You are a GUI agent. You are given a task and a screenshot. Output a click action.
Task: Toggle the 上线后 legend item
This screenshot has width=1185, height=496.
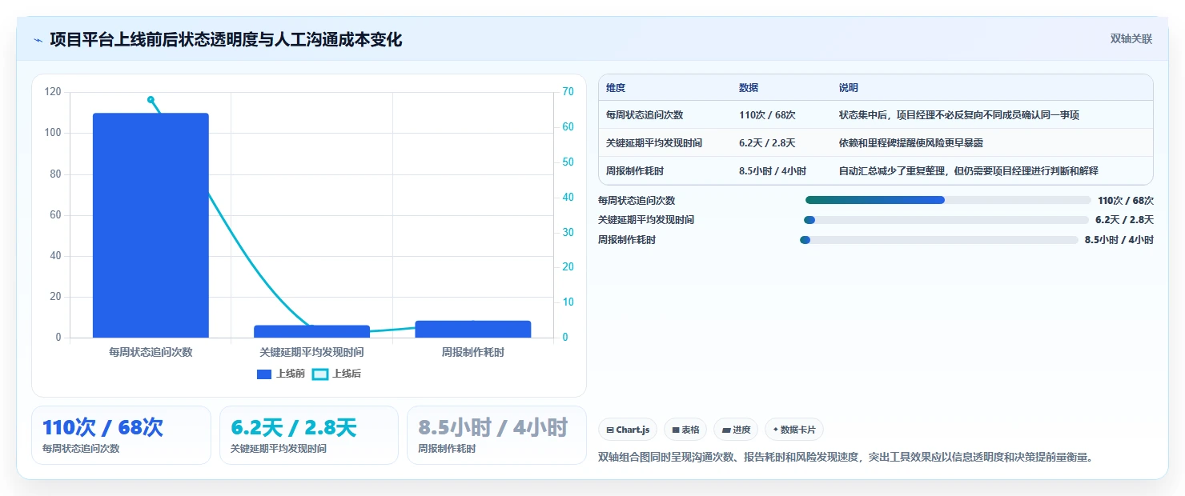tap(336, 374)
